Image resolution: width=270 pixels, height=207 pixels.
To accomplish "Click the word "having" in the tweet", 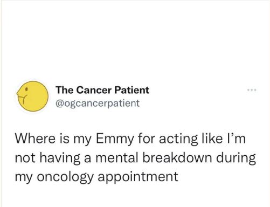I will tap(60, 158).
